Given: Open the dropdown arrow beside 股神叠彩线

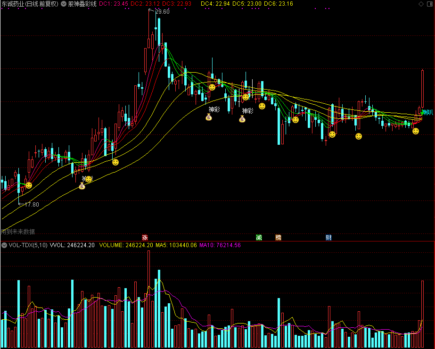Looking at the screenshot, I should pyautogui.click(x=64, y=4).
